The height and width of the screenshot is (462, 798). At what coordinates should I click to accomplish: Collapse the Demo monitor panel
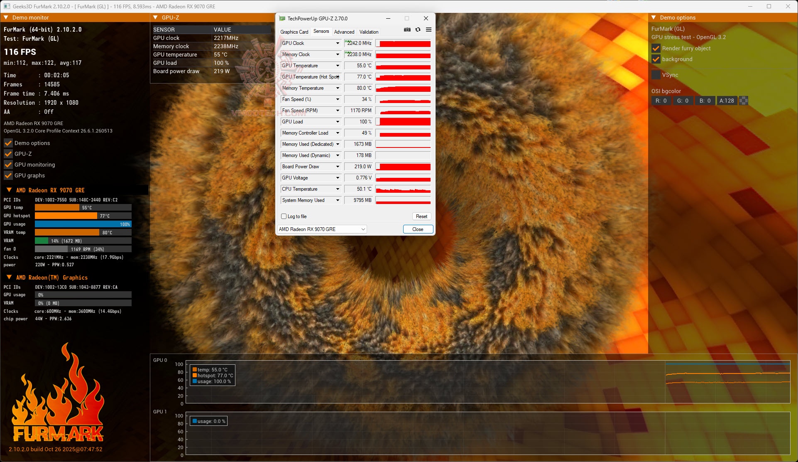point(6,17)
